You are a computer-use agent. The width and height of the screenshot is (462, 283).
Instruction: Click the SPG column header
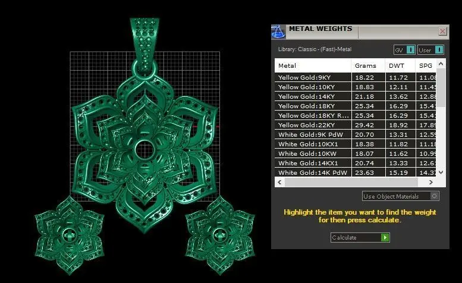click(x=426, y=65)
